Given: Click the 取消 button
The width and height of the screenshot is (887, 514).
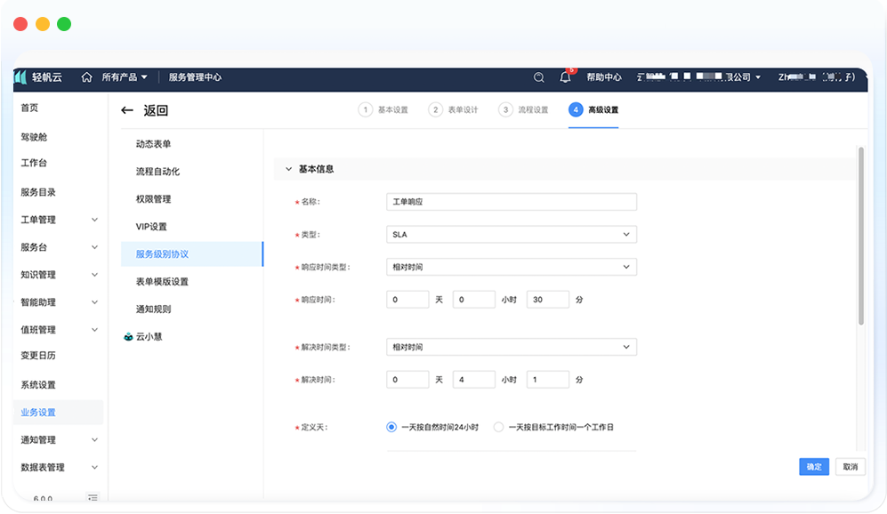Looking at the screenshot, I should [851, 467].
